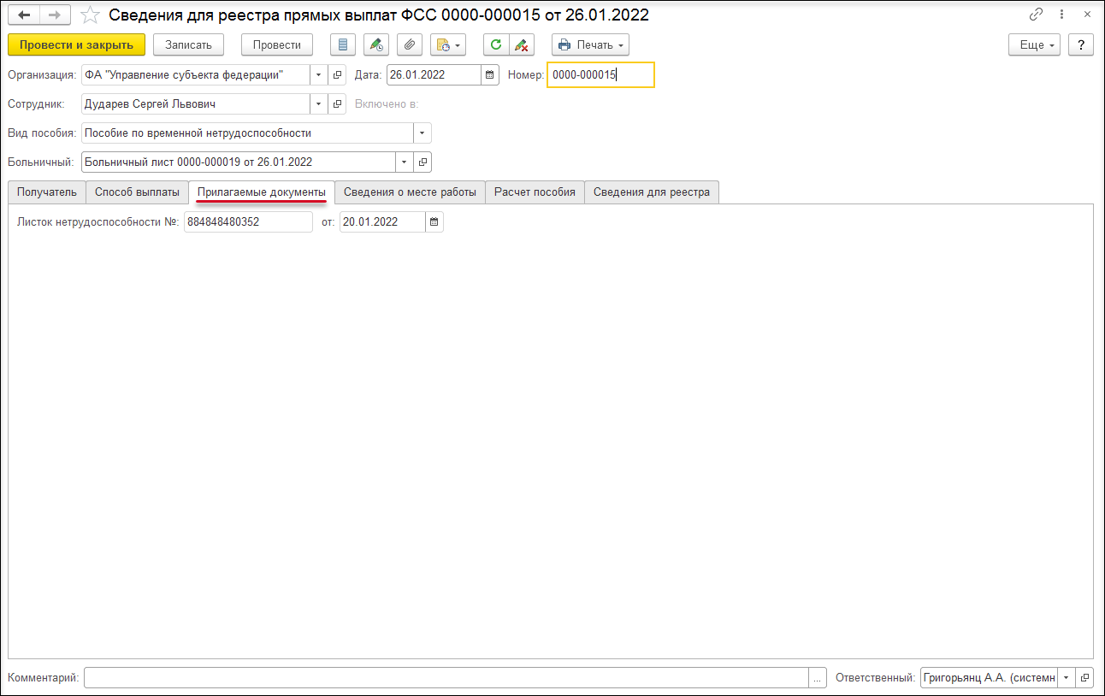This screenshot has width=1105, height=696.
Task: Refresh the document with green arrow
Action: pyautogui.click(x=496, y=44)
